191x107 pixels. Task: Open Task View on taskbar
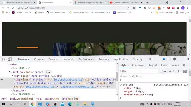[25, 104]
